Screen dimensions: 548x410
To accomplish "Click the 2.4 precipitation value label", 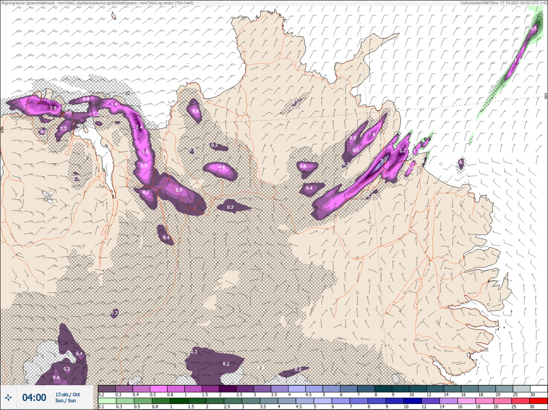I will click(x=139, y=127).
